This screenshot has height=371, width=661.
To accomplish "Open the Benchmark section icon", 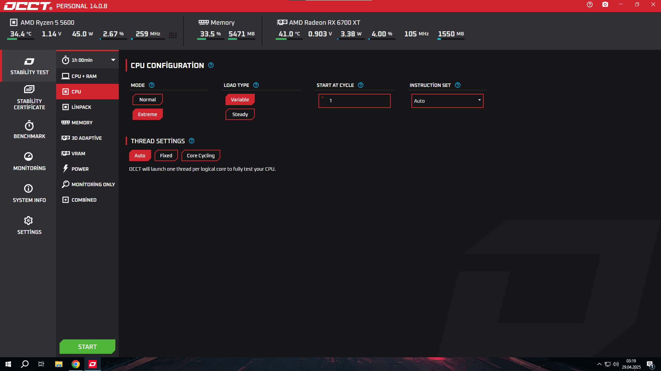I will click(x=29, y=126).
